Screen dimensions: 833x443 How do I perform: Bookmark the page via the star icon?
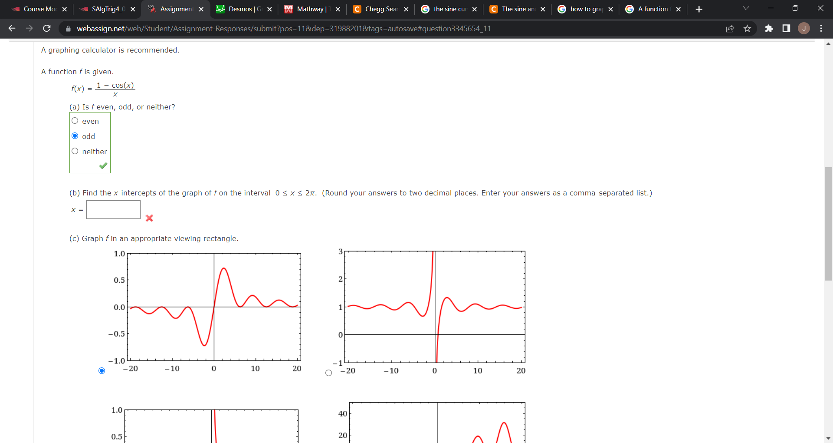(x=748, y=28)
